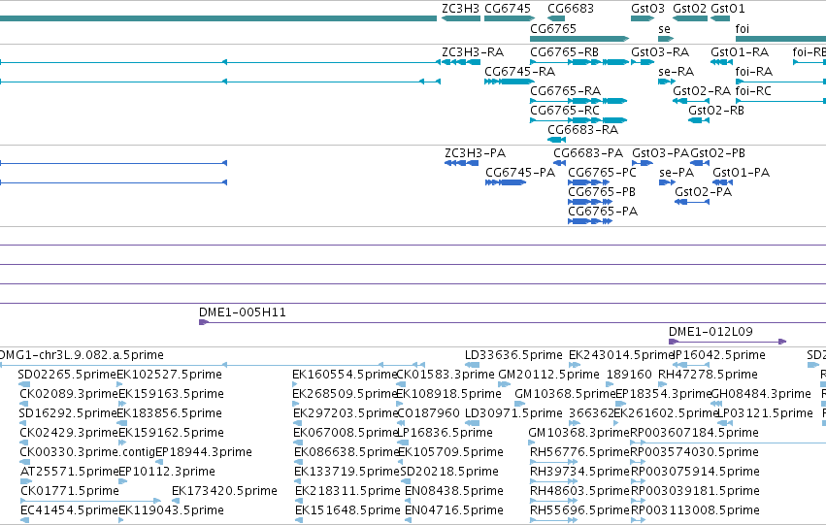The image size is (826, 525).
Task: Select the CG6765-RB transcript label
Action: [x=564, y=52]
